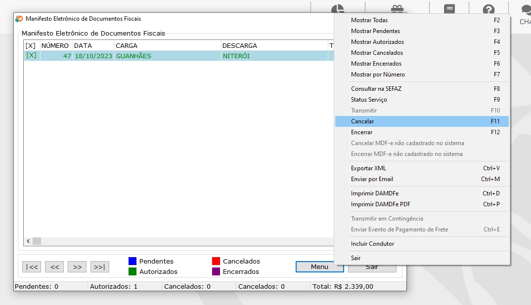The height and width of the screenshot is (305, 531).
Task: Click the Menu button
Action: pos(319,267)
